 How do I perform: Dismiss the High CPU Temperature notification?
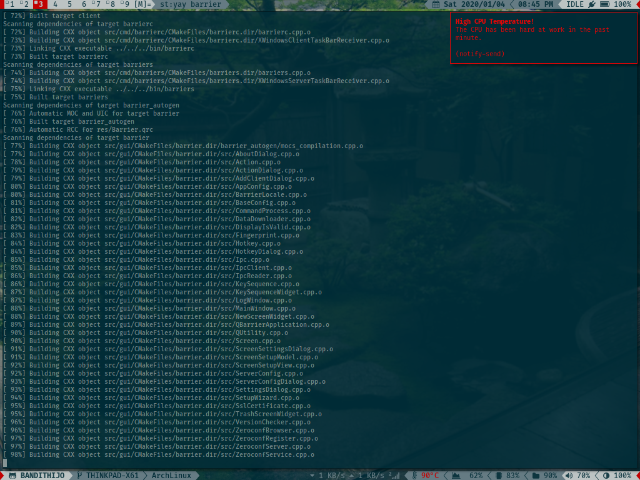pyautogui.click(x=543, y=37)
